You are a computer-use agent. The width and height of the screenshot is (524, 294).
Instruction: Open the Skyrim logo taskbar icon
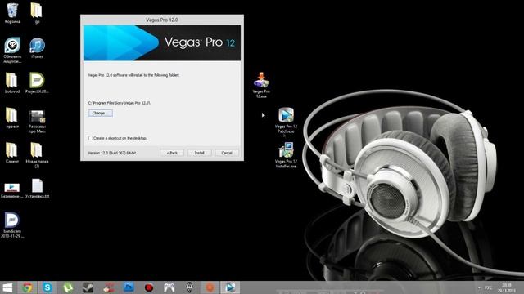point(189,287)
